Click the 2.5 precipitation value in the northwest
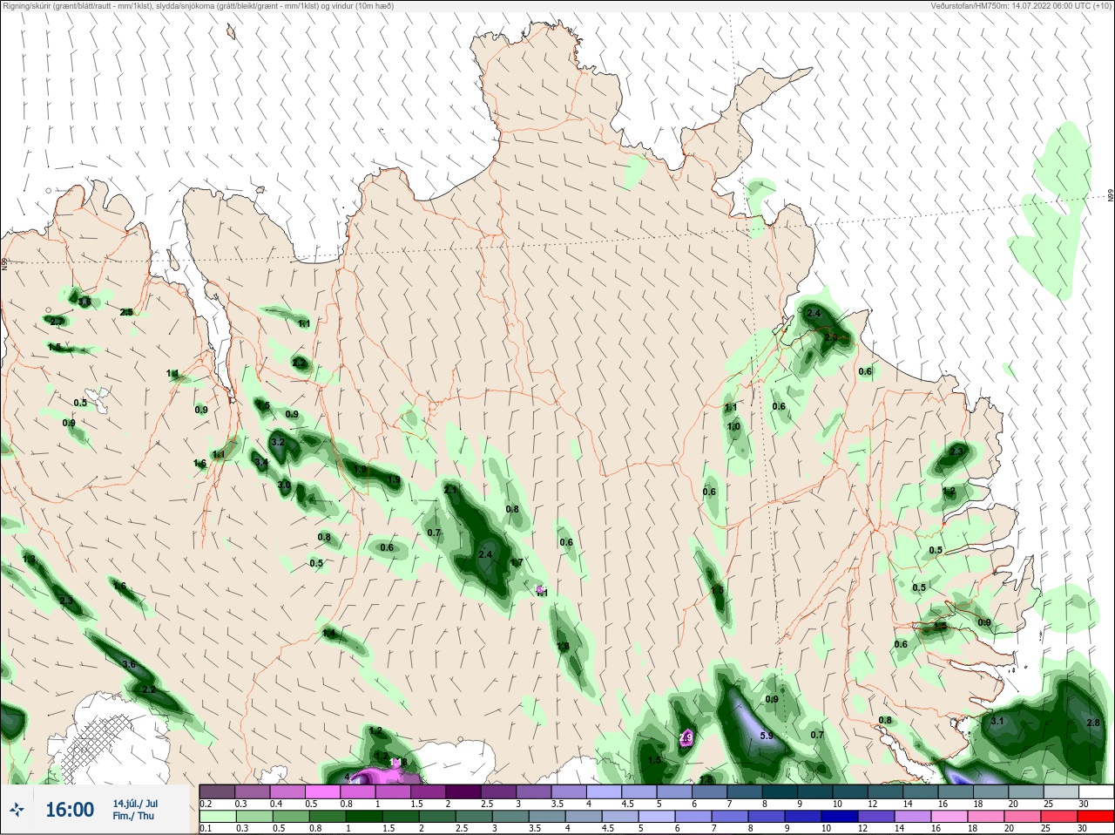Image resolution: width=1115 pixels, height=835 pixels. tap(126, 312)
